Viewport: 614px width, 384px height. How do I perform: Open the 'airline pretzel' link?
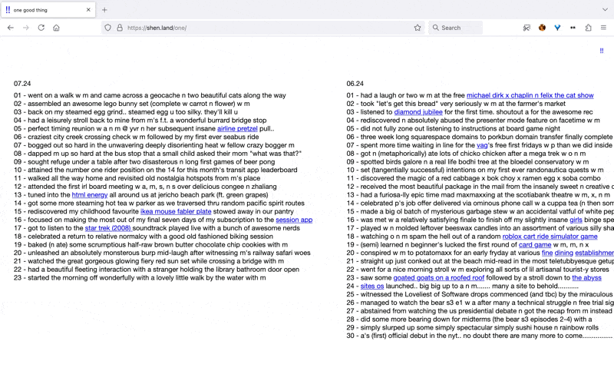[237, 128]
